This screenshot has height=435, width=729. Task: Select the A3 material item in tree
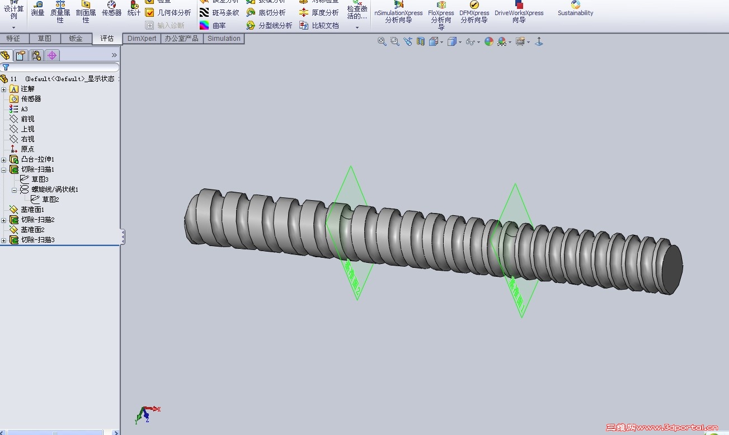click(19, 109)
